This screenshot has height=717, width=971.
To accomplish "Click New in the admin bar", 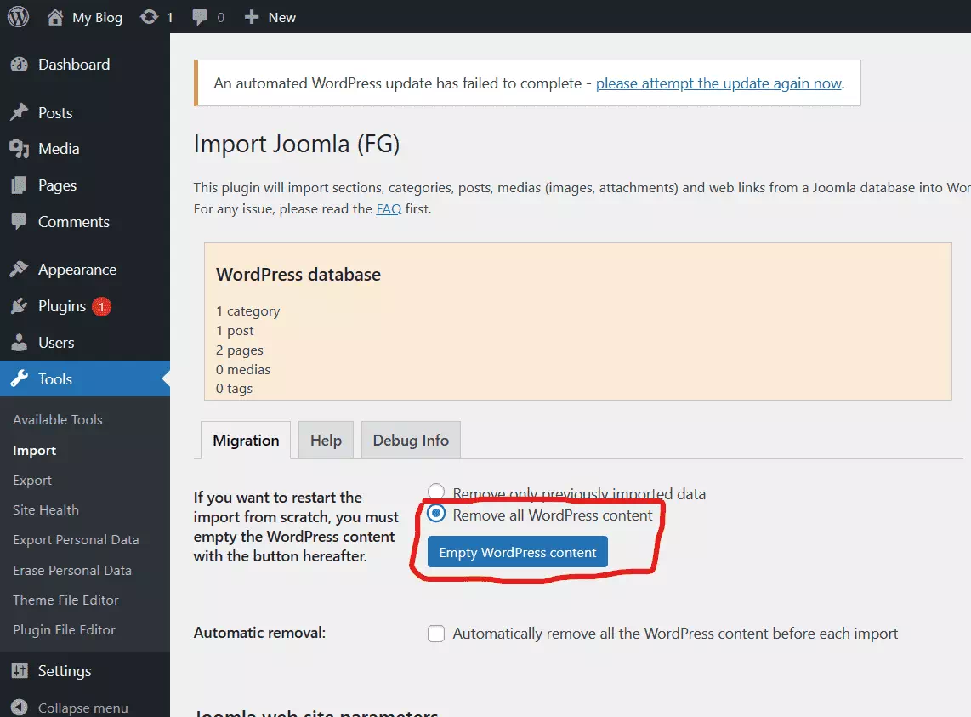I will tap(281, 17).
